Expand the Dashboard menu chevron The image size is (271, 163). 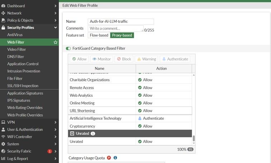coord(55,6)
